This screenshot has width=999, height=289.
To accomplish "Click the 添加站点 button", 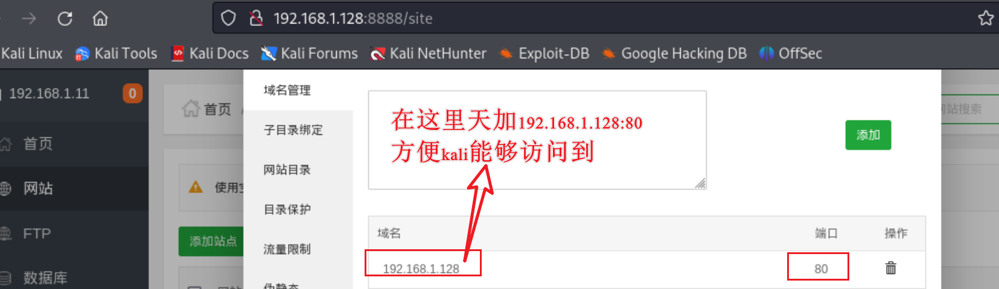I will (211, 241).
